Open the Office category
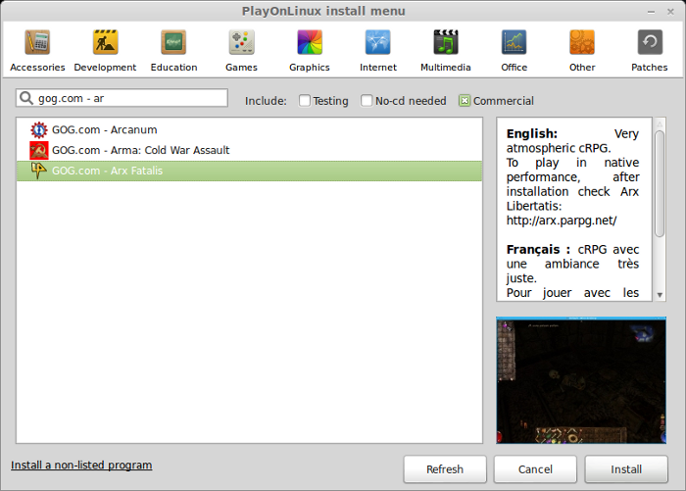This screenshot has height=491, width=686. click(x=514, y=50)
